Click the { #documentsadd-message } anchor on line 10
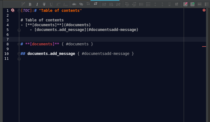Viewport: 210px width, 122px height. (x=106, y=54)
